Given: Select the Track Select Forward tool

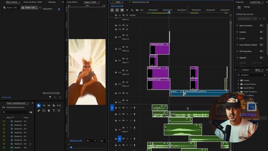Looking at the screenshot, I should [x=44, y=106].
